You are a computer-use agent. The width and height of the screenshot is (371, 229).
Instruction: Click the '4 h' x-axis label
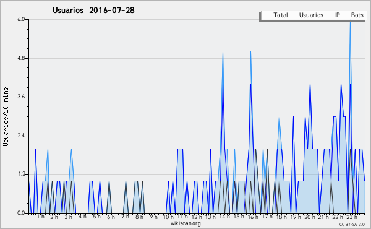point(82,217)
